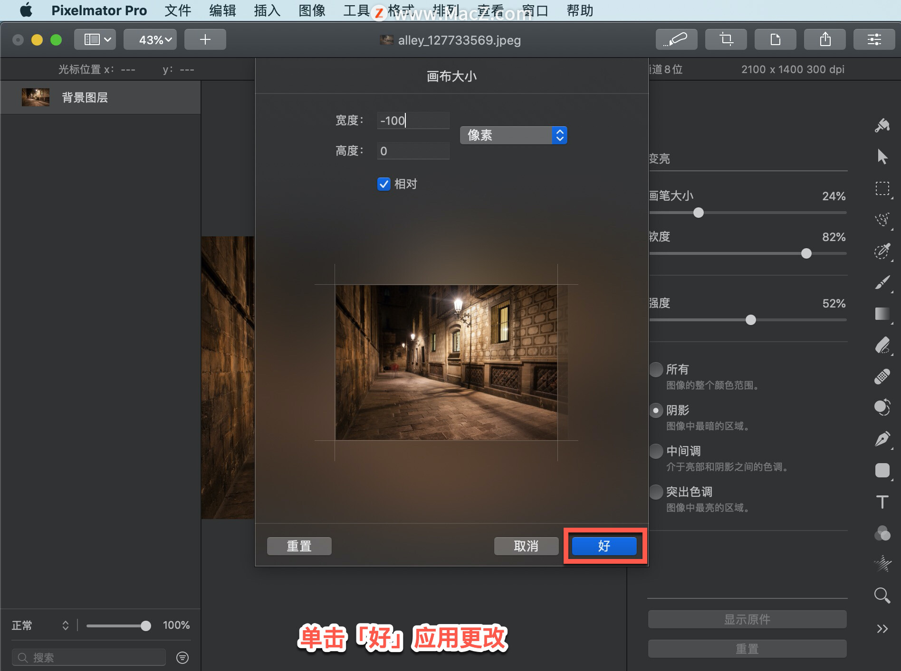Screen dimensions: 901x671
Task: Adjust the 画笔大小 brush size slider
Action: (x=698, y=213)
